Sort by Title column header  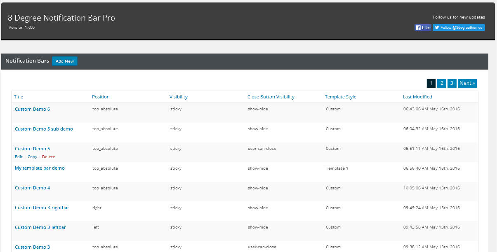pos(19,97)
